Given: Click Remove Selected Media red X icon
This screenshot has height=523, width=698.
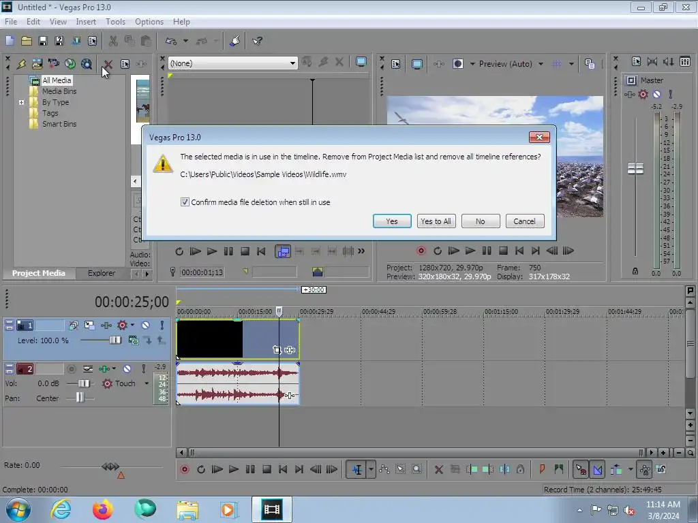Looking at the screenshot, I should pyautogui.click(x=108, y=64).
